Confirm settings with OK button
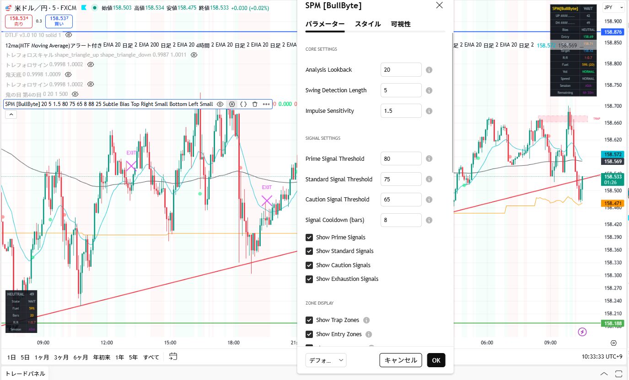The height and width of the screenshot is (380, 629). click(x=436, y=360)
